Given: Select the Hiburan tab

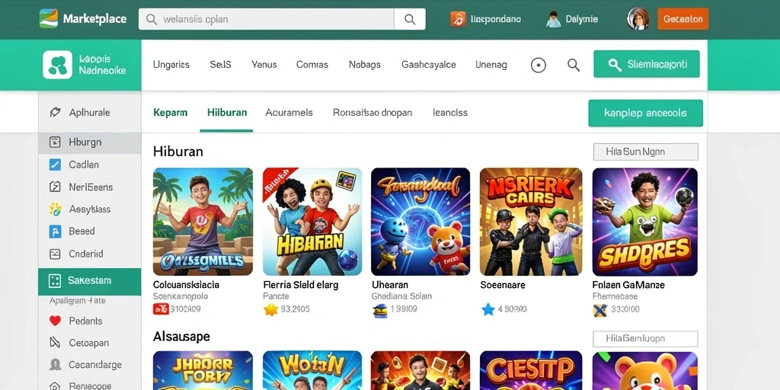Looking at the screenshot, I should click(227, 113).
